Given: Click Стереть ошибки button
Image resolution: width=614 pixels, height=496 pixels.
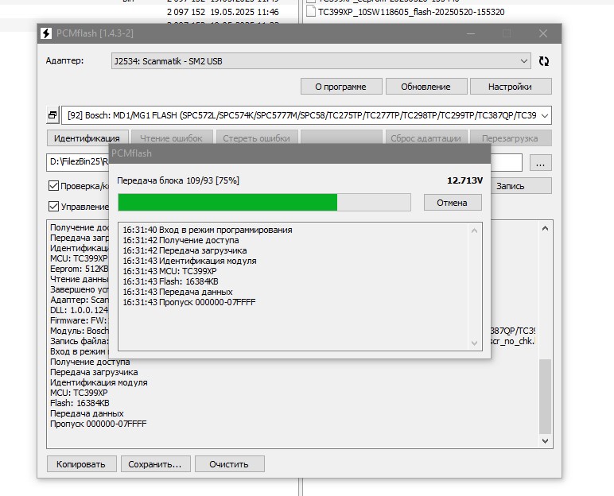Looking at the screenshot, I should point(257,138).
